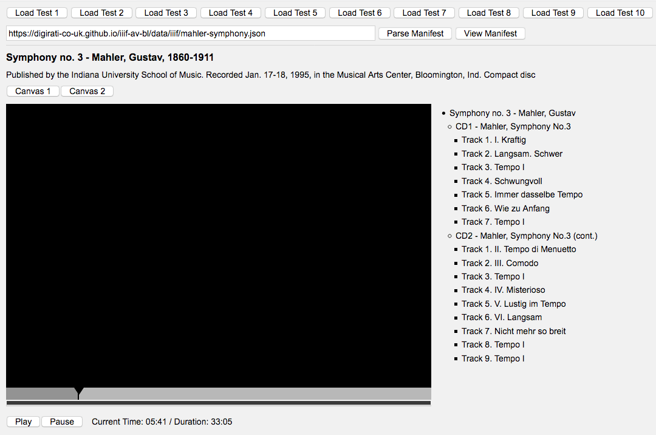Start playback with the Play button
The image size is (656, 435).
(x=23, y=422)
